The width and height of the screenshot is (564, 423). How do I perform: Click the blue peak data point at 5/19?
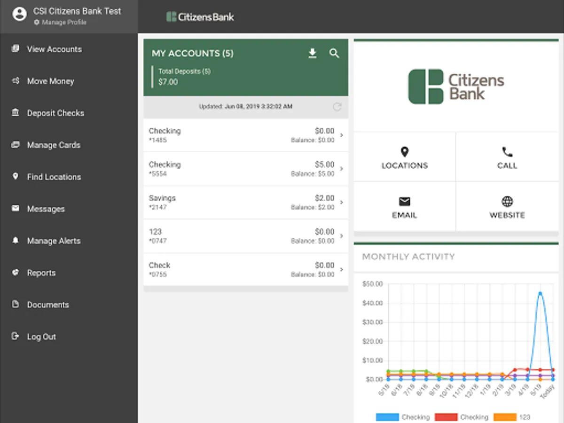(540, 293)
